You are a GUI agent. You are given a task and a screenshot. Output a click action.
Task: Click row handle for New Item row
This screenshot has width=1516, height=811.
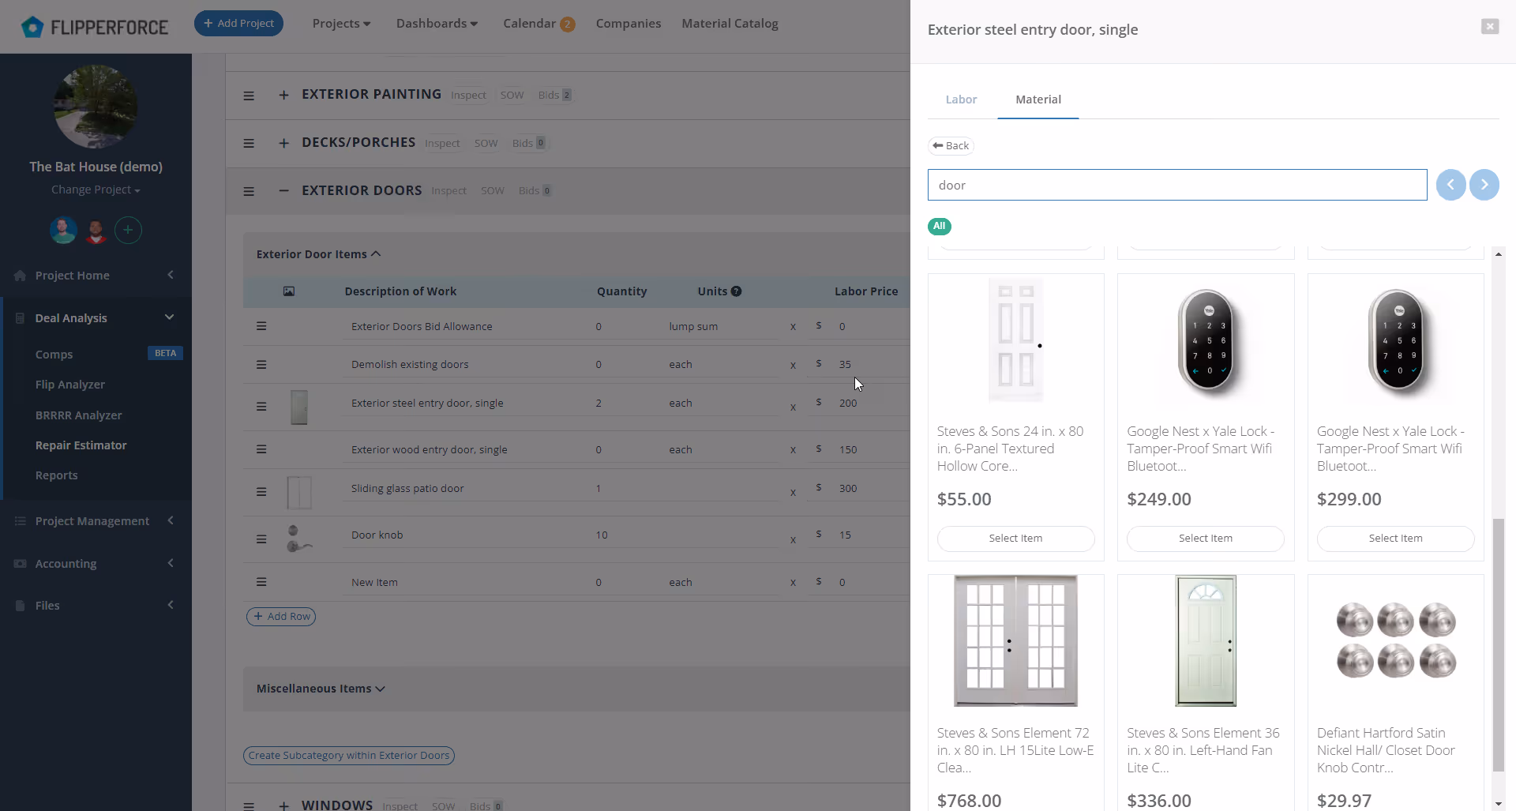(261, 582)
